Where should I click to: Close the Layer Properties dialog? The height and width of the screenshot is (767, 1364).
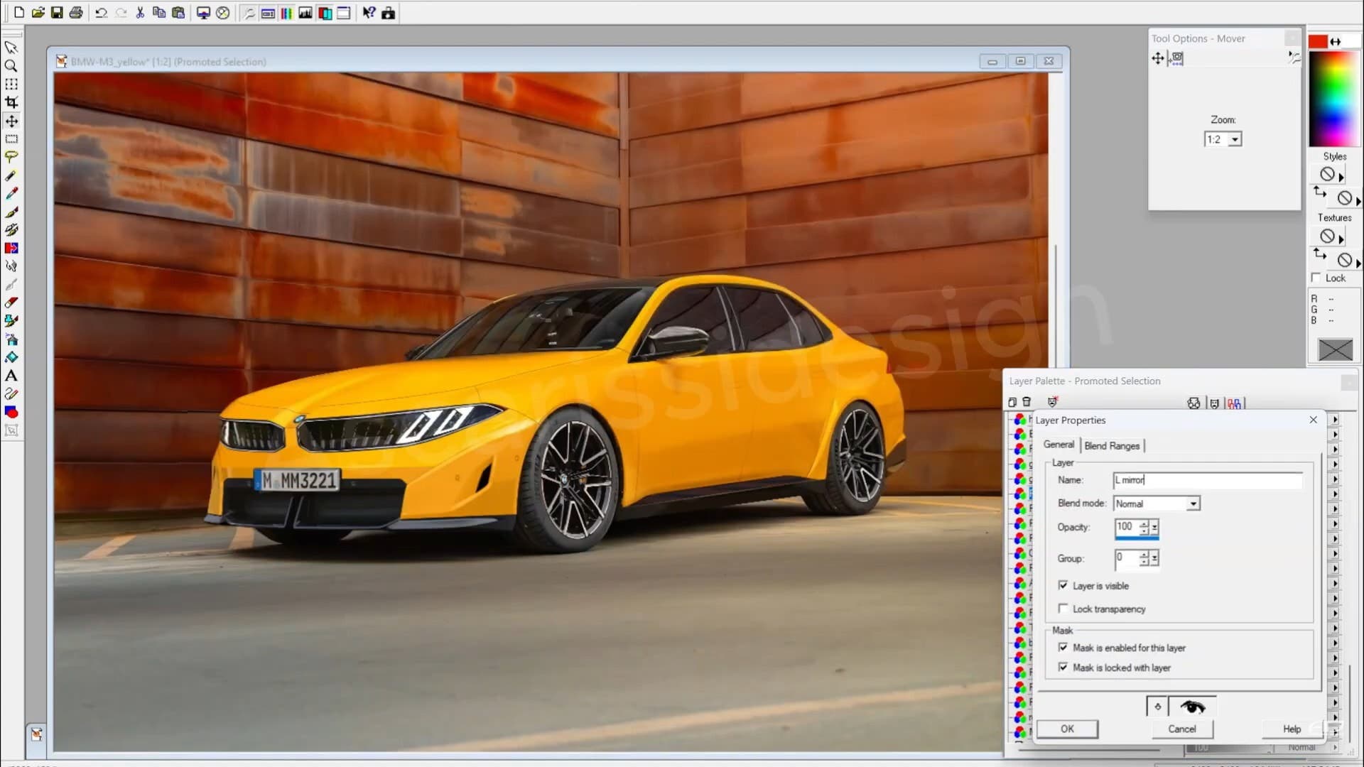click(1313, 420)
